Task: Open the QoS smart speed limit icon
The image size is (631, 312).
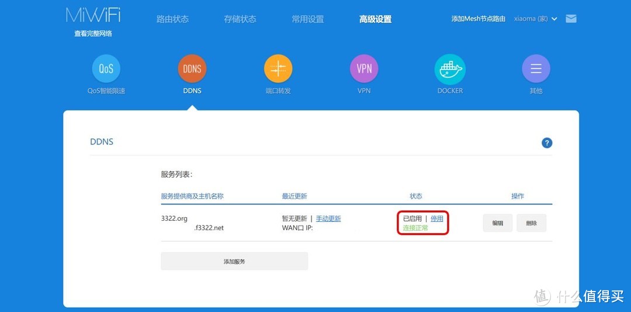Action: point(106,69)
